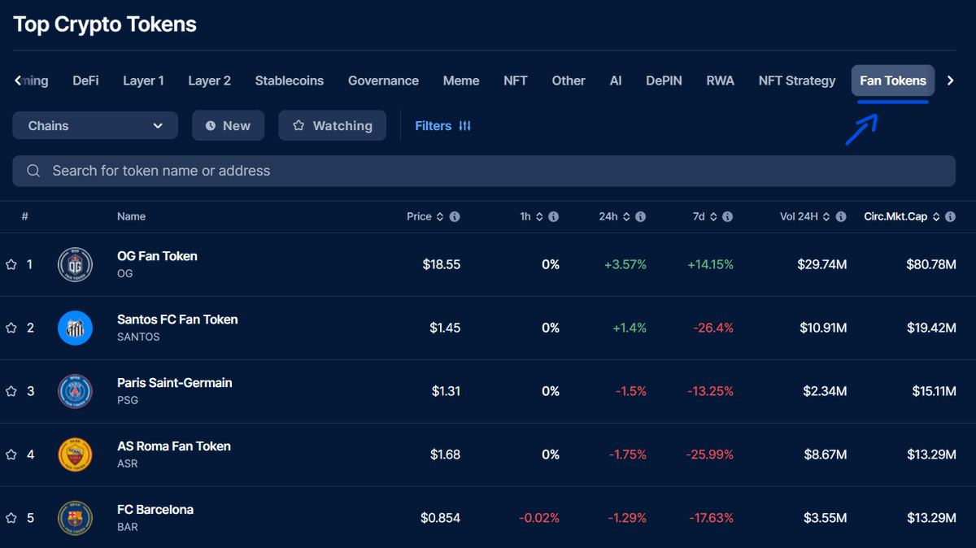Click the FC Barcelona token logo
This screenshot has width=976, height=548.
tap(75, 518)
